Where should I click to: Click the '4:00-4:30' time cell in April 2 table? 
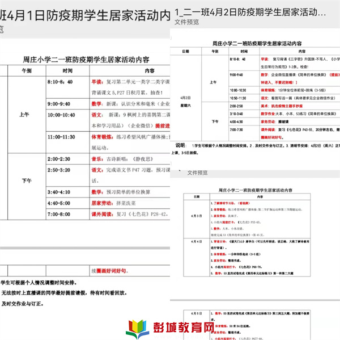point(236,121)
